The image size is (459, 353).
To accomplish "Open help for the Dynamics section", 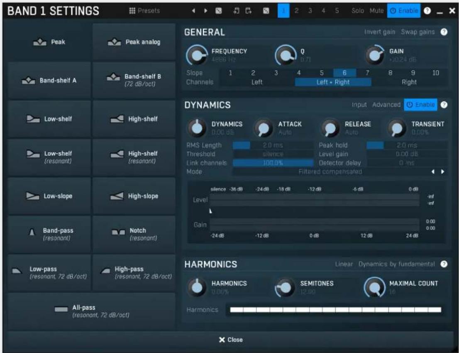I will coord(444,105).
